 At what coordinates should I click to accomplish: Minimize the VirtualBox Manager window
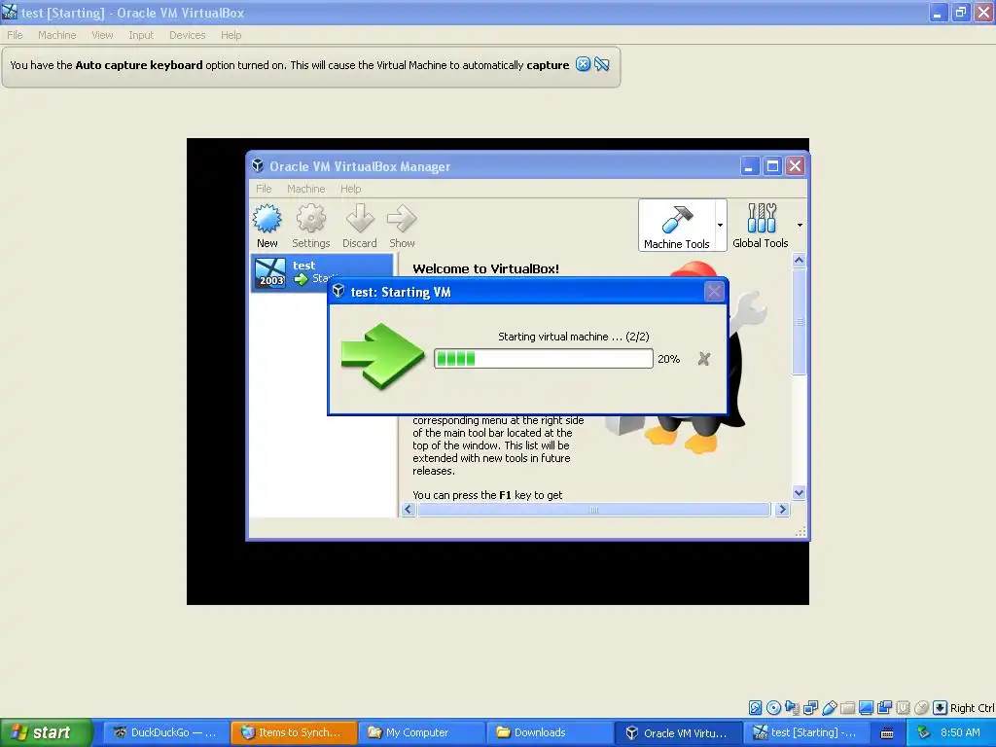coord(750,166)
